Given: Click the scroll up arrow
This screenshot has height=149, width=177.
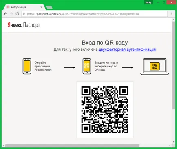Looking at the screenshot, I should pyautogui.click(x=173, y=20).
